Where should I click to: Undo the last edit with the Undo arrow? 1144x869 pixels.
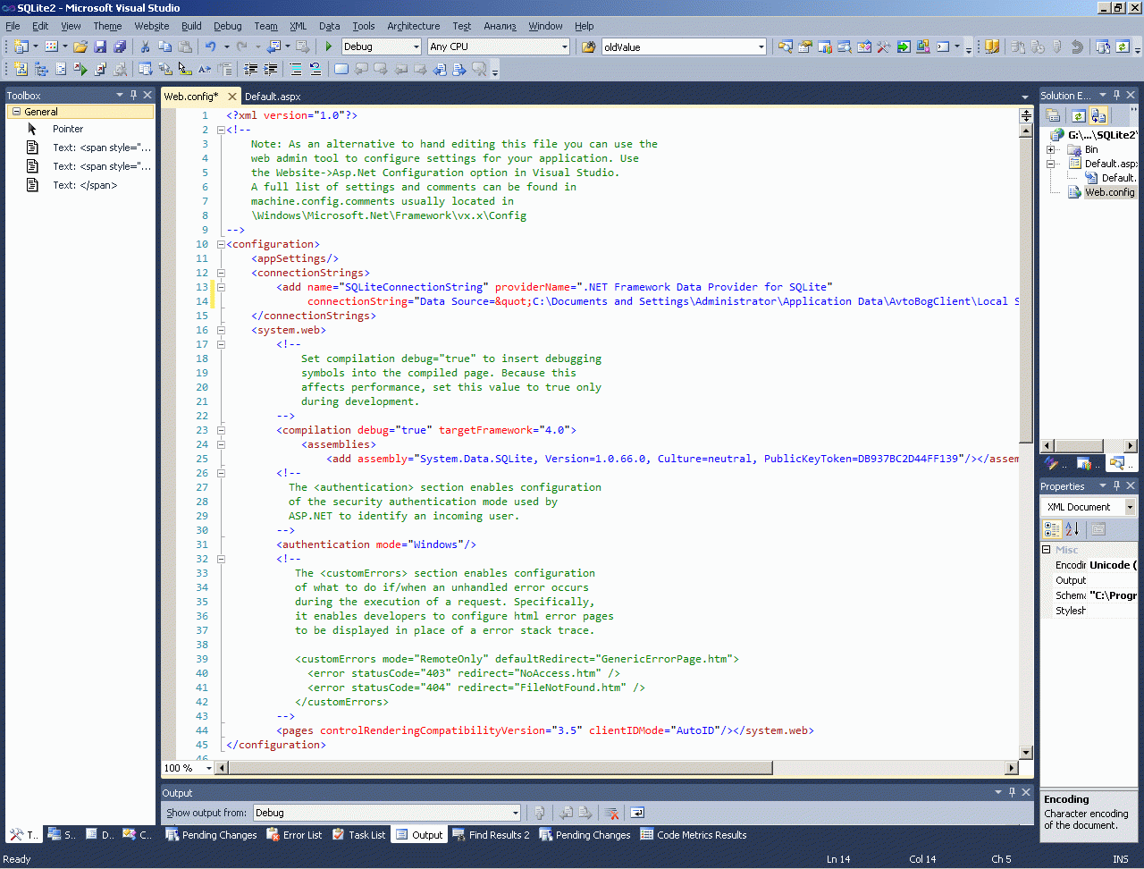(210, 46)
